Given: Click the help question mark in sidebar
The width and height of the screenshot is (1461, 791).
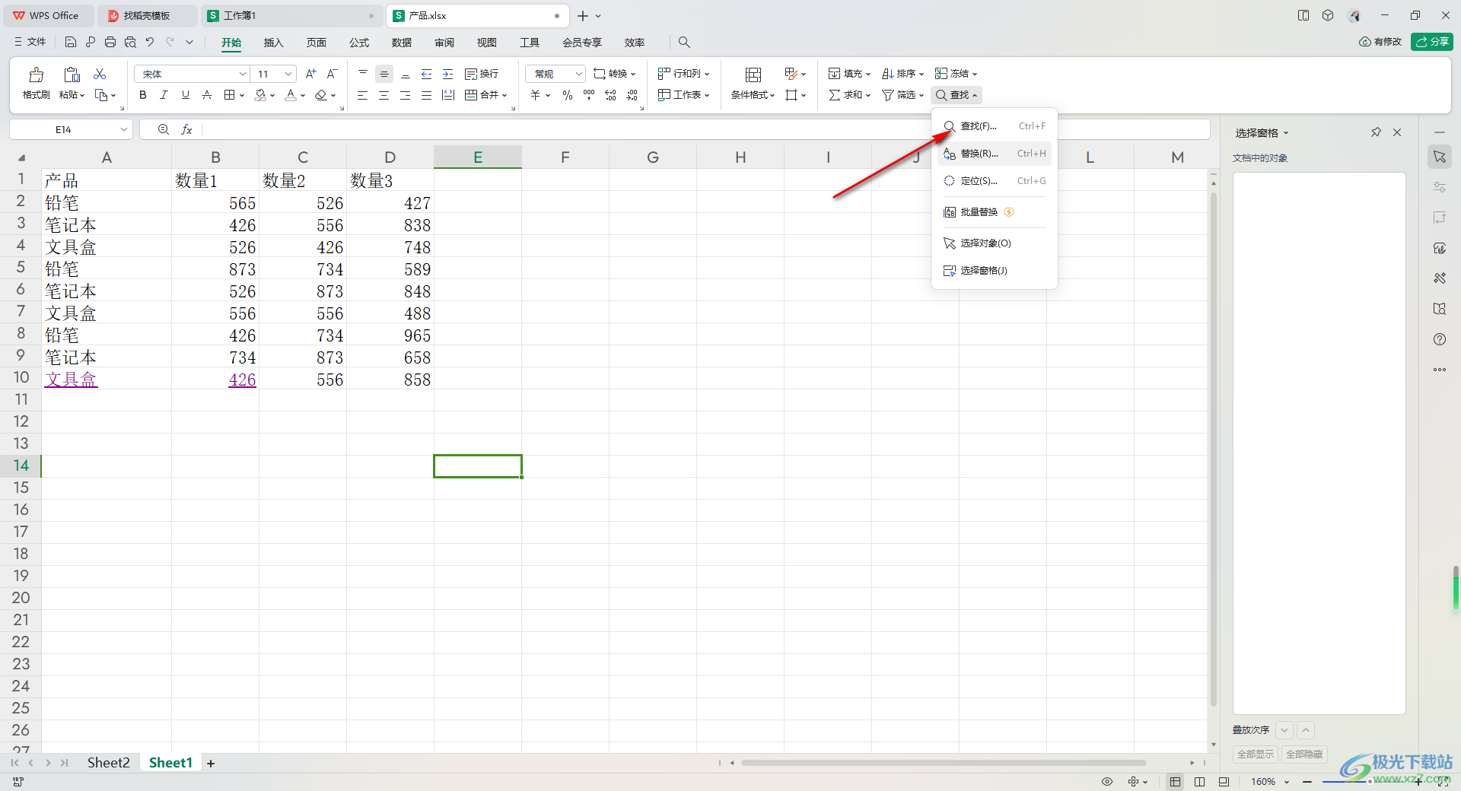Looking at the screenshot, I should coord(1440,339).
